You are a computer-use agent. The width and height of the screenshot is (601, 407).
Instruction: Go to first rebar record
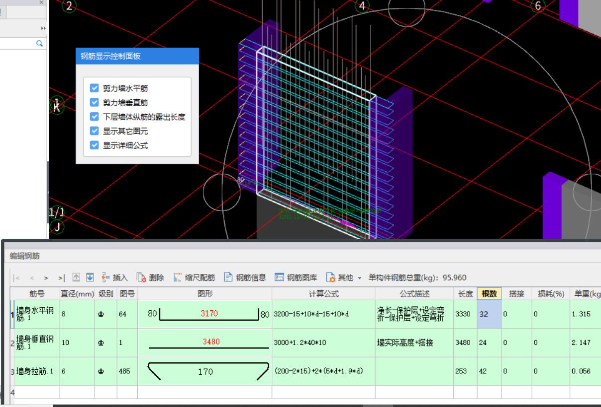[17, 278]
